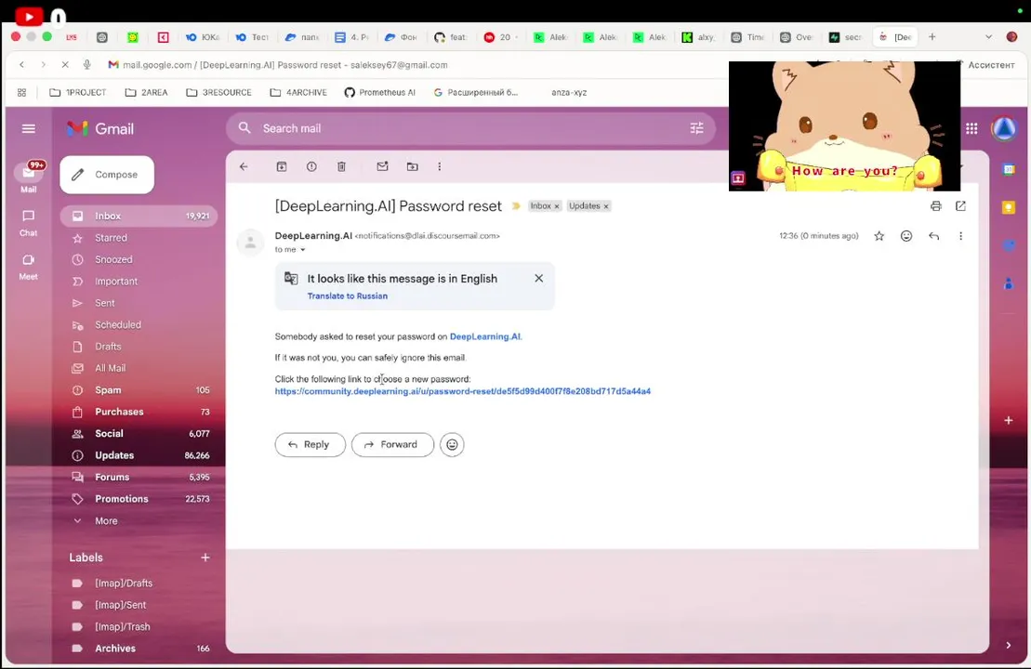Archive this email using the archive icon
Viewport: 1031px width, 669px height.
pyautogui.click(x=282, y=167)
